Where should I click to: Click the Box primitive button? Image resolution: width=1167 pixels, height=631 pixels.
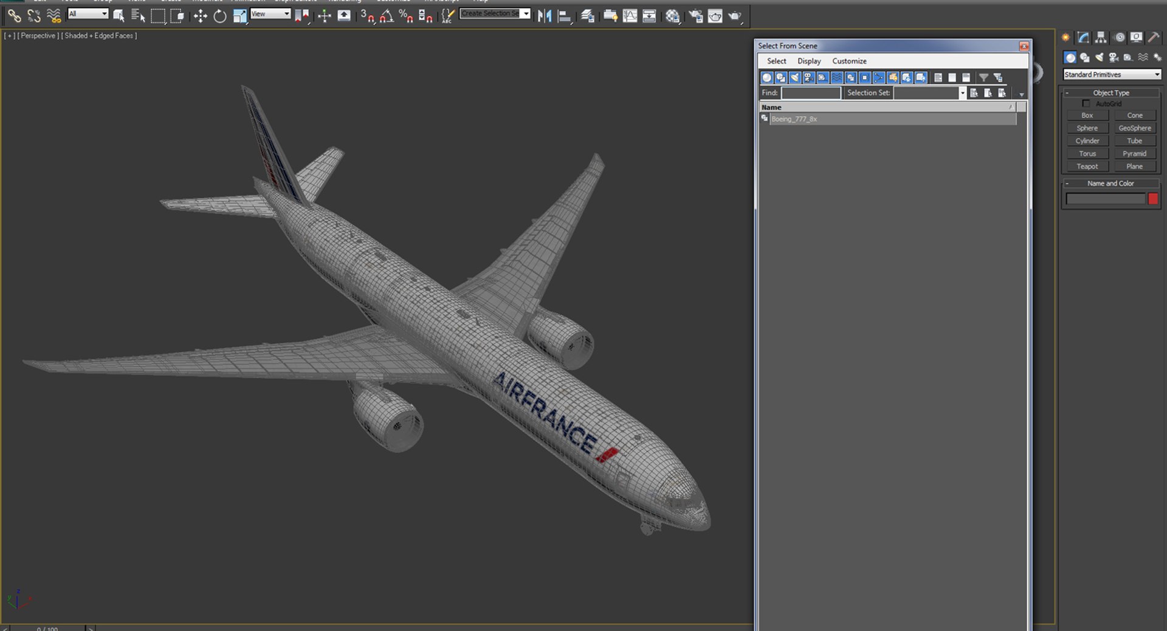tap(1087, 116)
